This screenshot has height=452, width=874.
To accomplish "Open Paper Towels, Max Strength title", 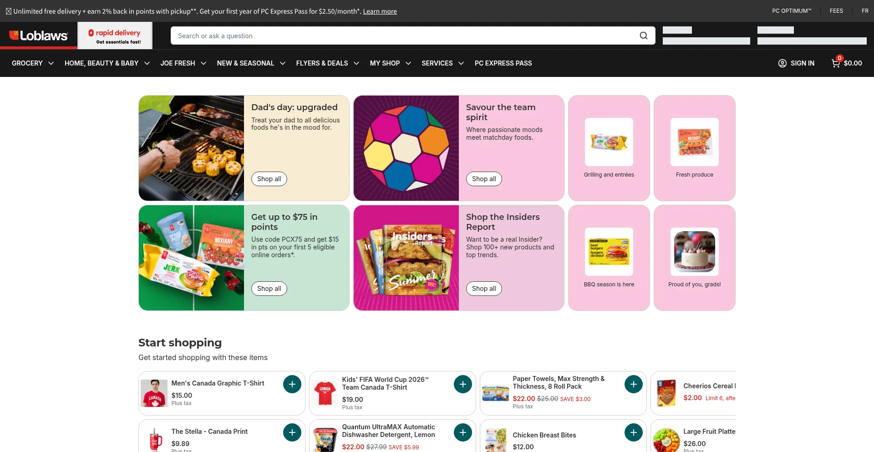I will [x=559, y=382].
